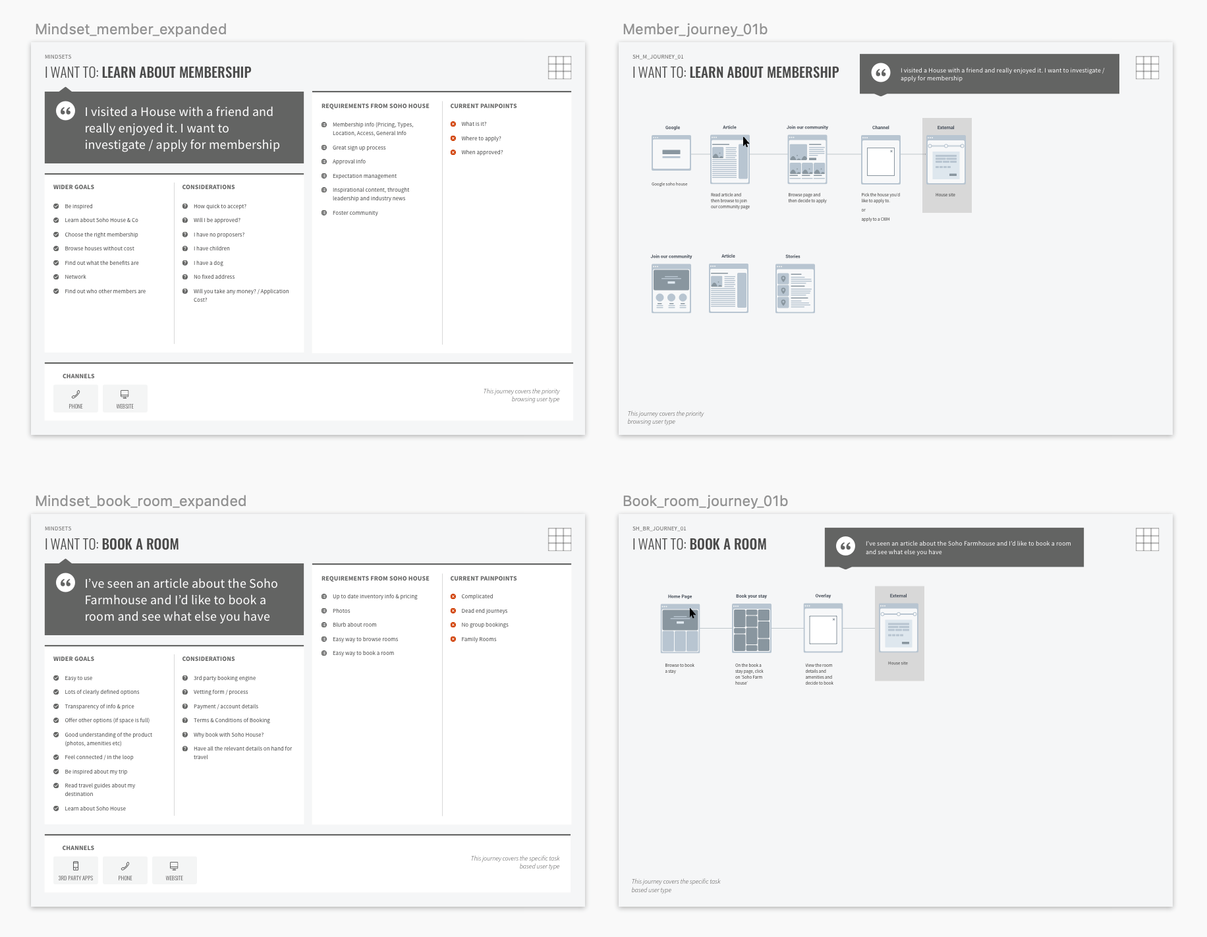Click the grid icon on Member_journey_01b artboard
Viewport: 1207px width, 937px height.
(x=1147, y=68)
